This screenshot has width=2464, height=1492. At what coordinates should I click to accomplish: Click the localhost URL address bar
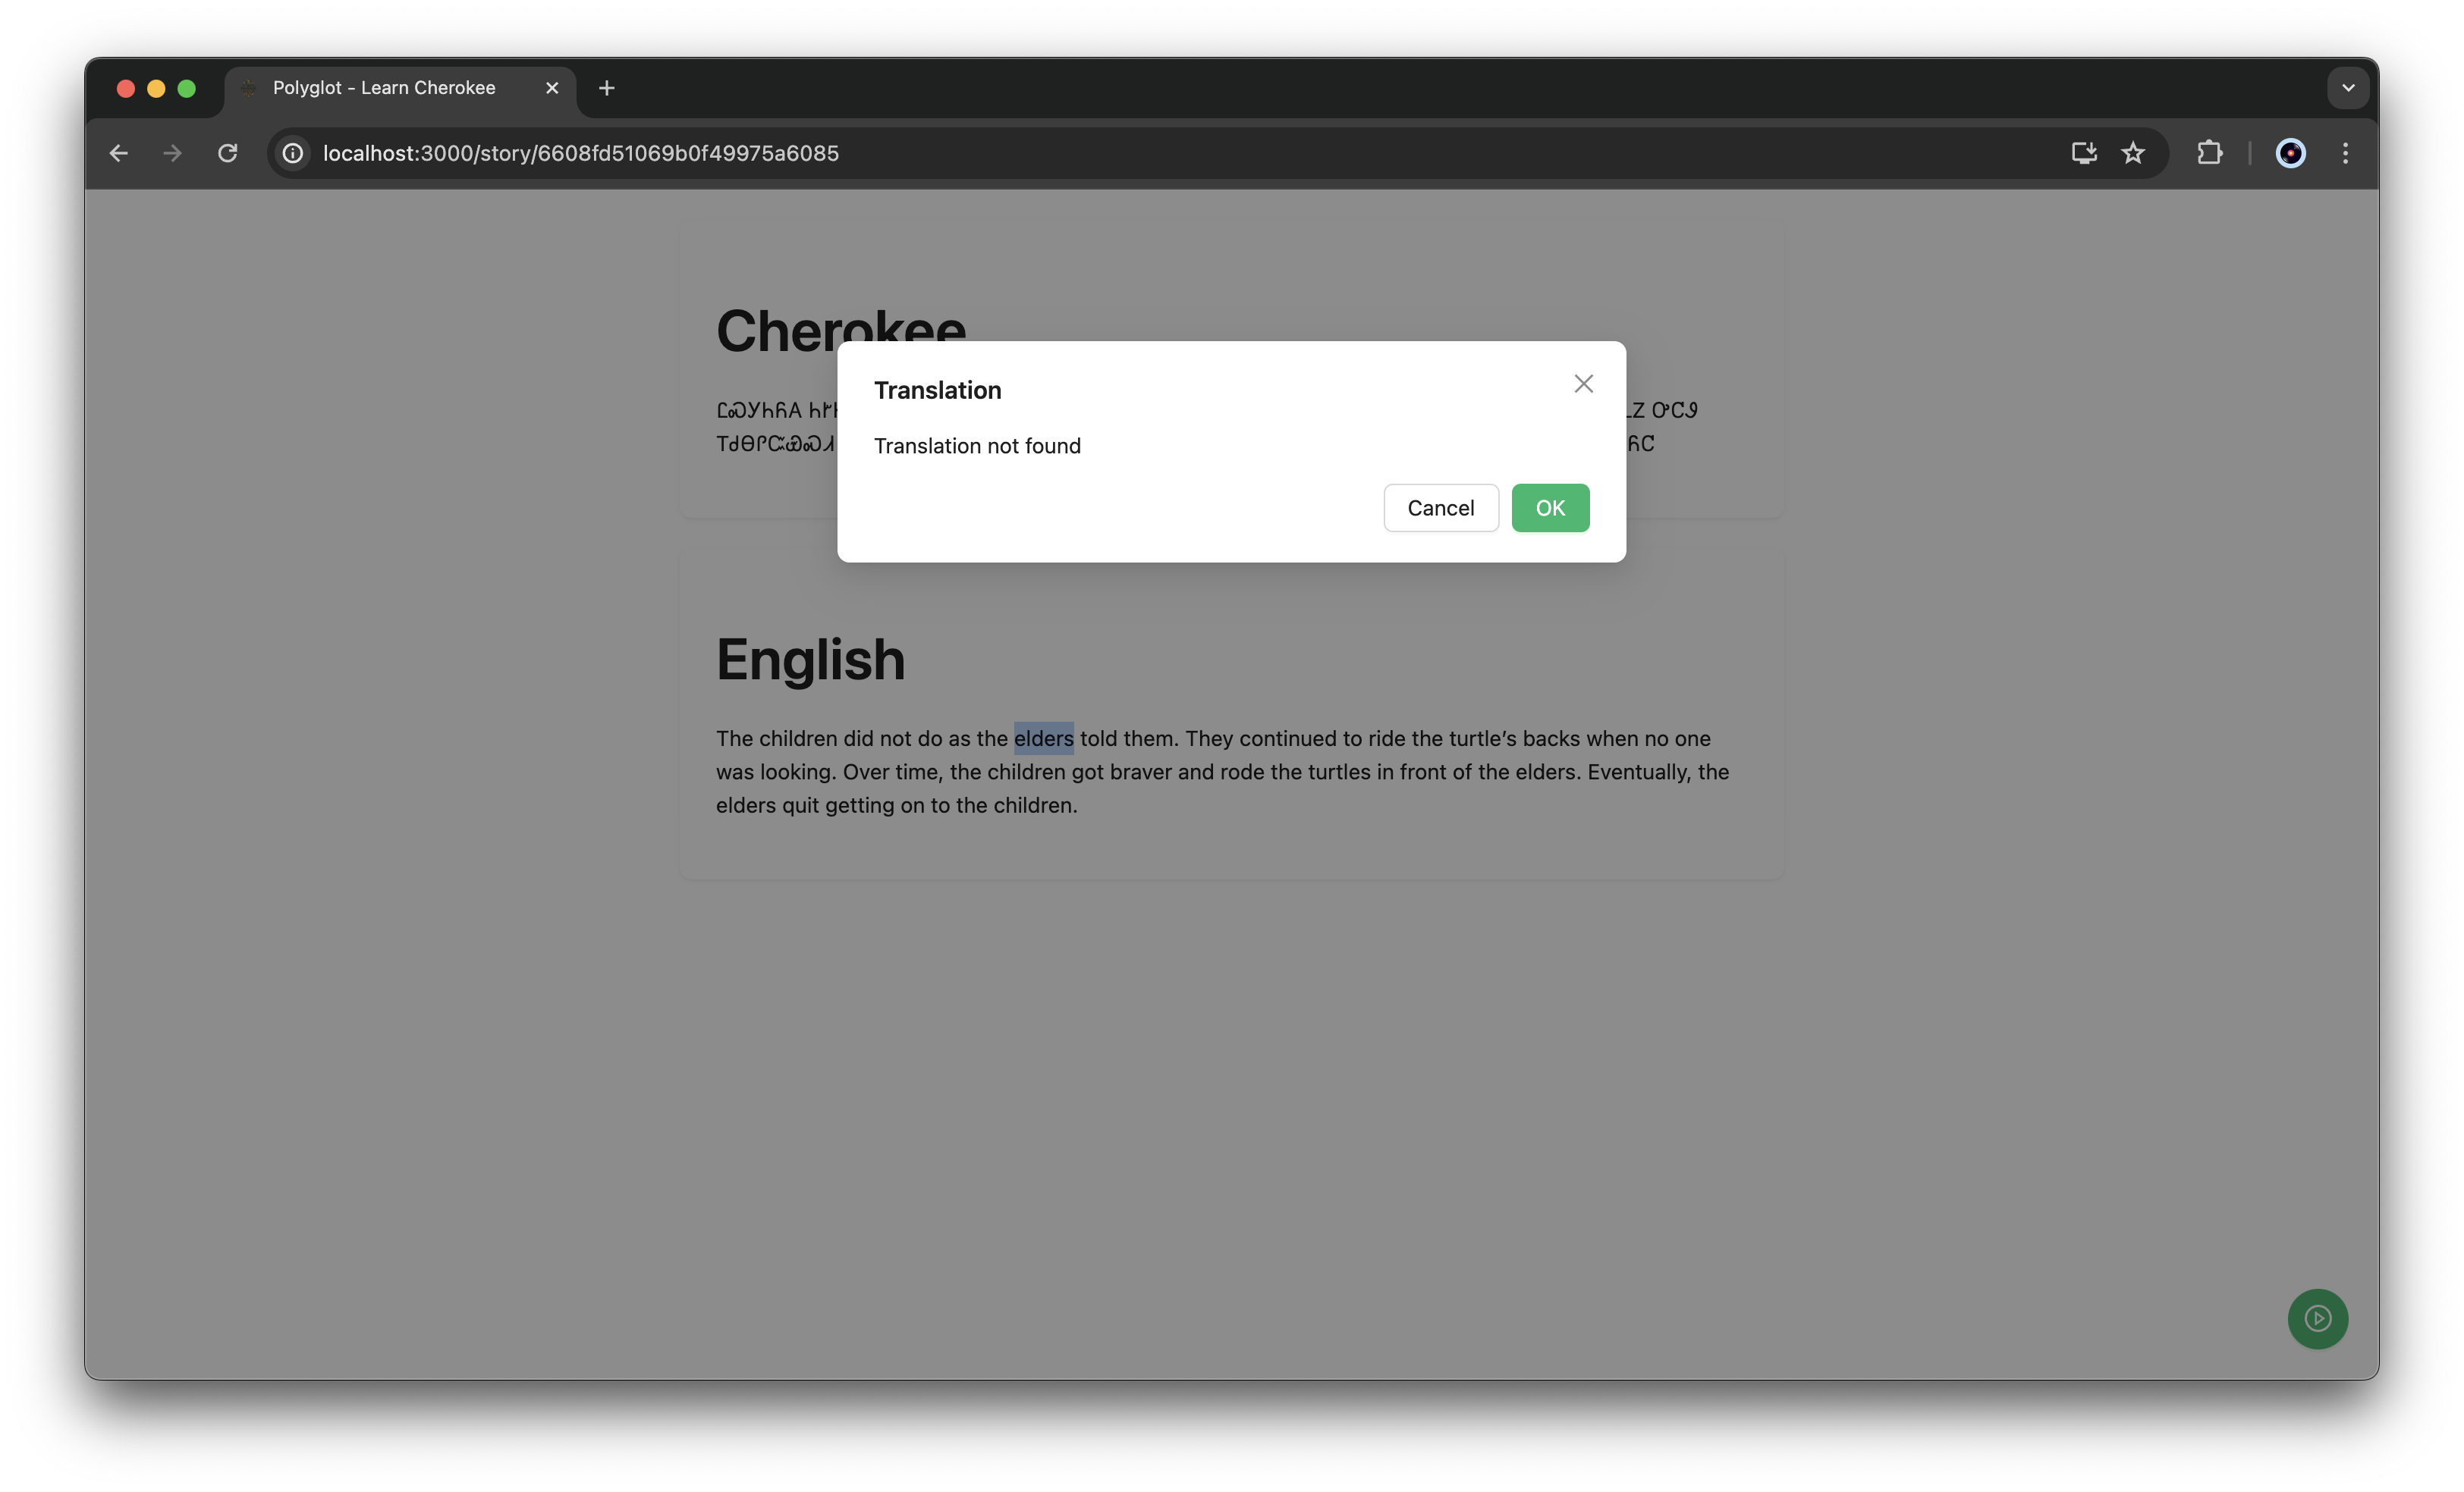click(x=580, y=153)
